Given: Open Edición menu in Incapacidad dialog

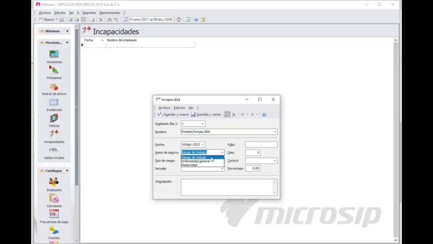Looking at the screenshot, I should point(179,108).
